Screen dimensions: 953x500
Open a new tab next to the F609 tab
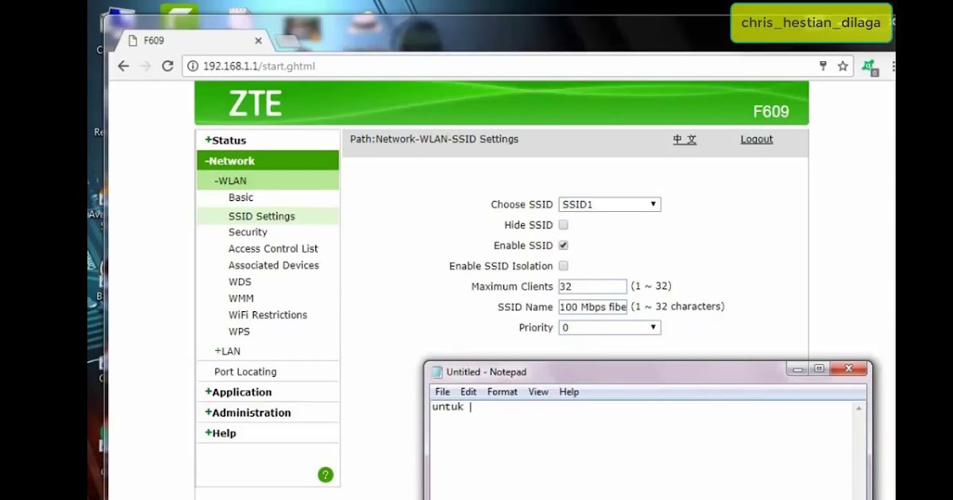pyautogui.click(x=287, y=40)
